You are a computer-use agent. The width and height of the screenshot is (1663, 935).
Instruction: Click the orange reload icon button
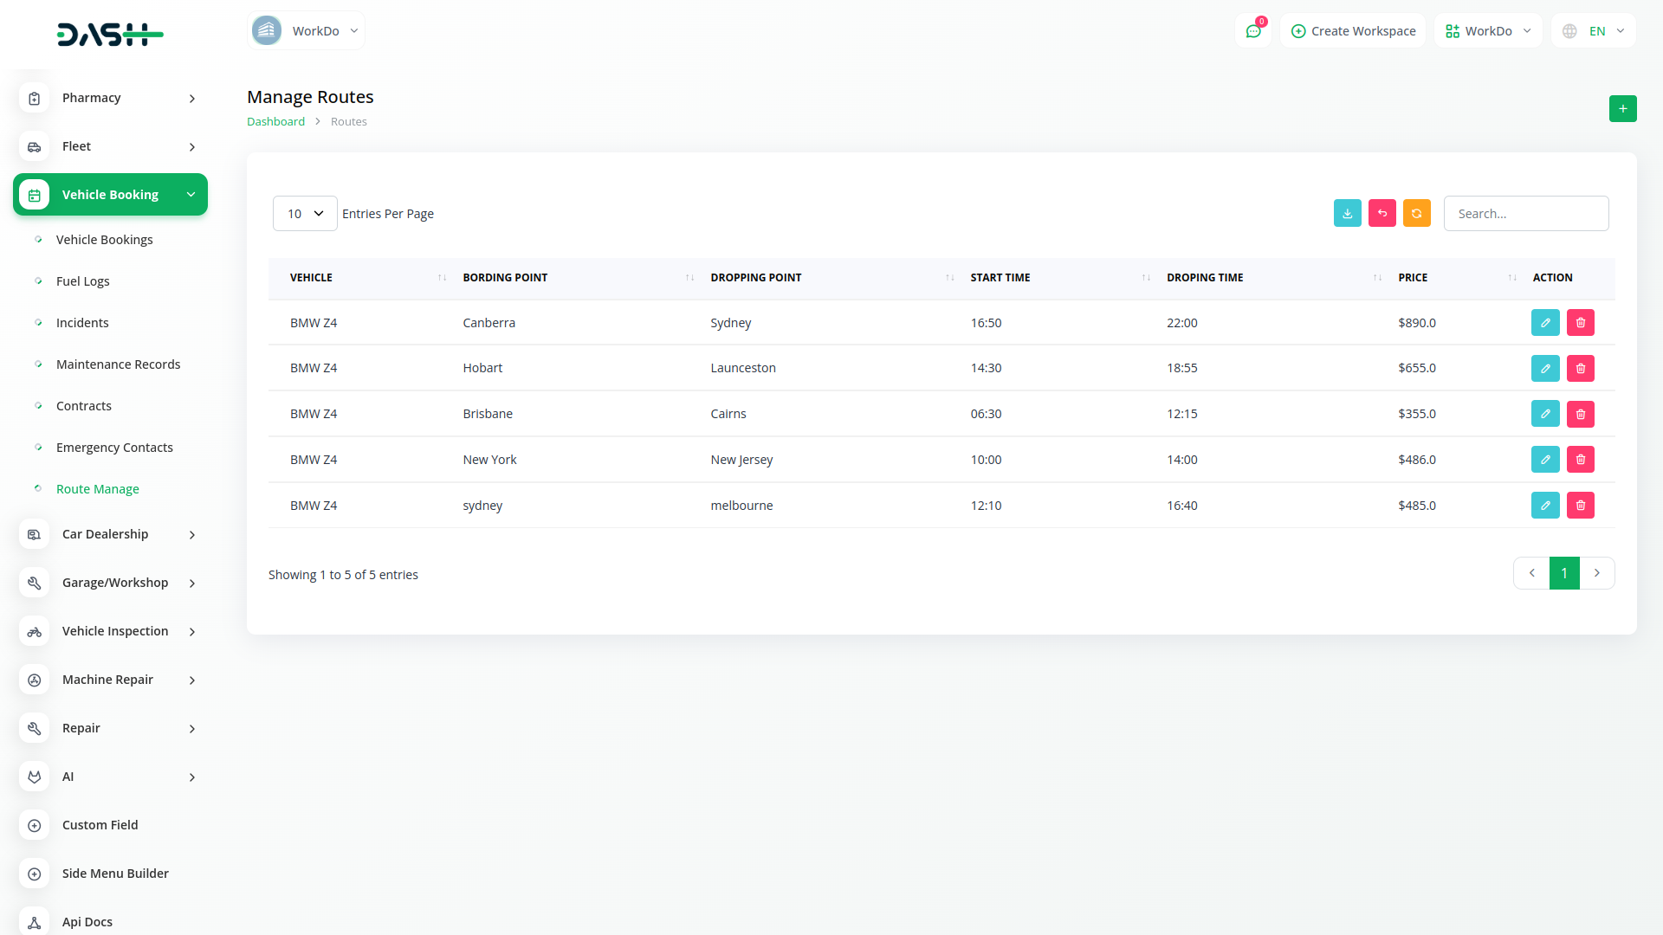1416,213
